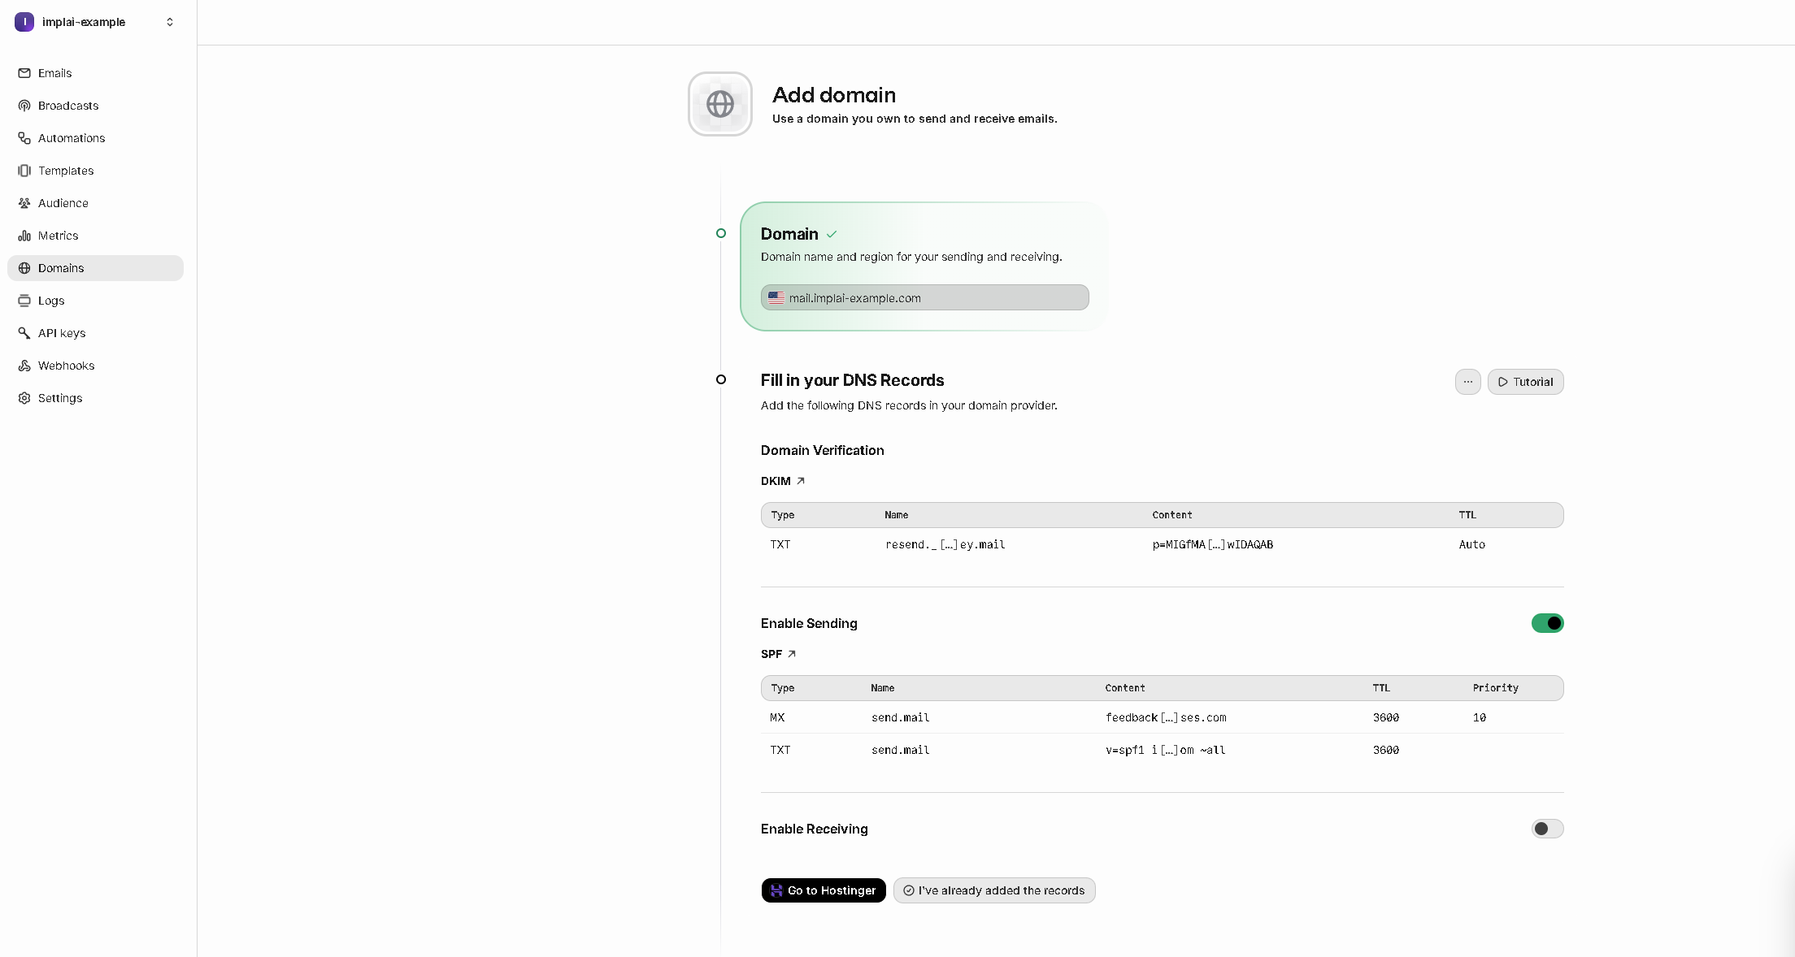Click the Automations icon in sidebar
This screenshot has width=1795, height=957.
(24, 138)
